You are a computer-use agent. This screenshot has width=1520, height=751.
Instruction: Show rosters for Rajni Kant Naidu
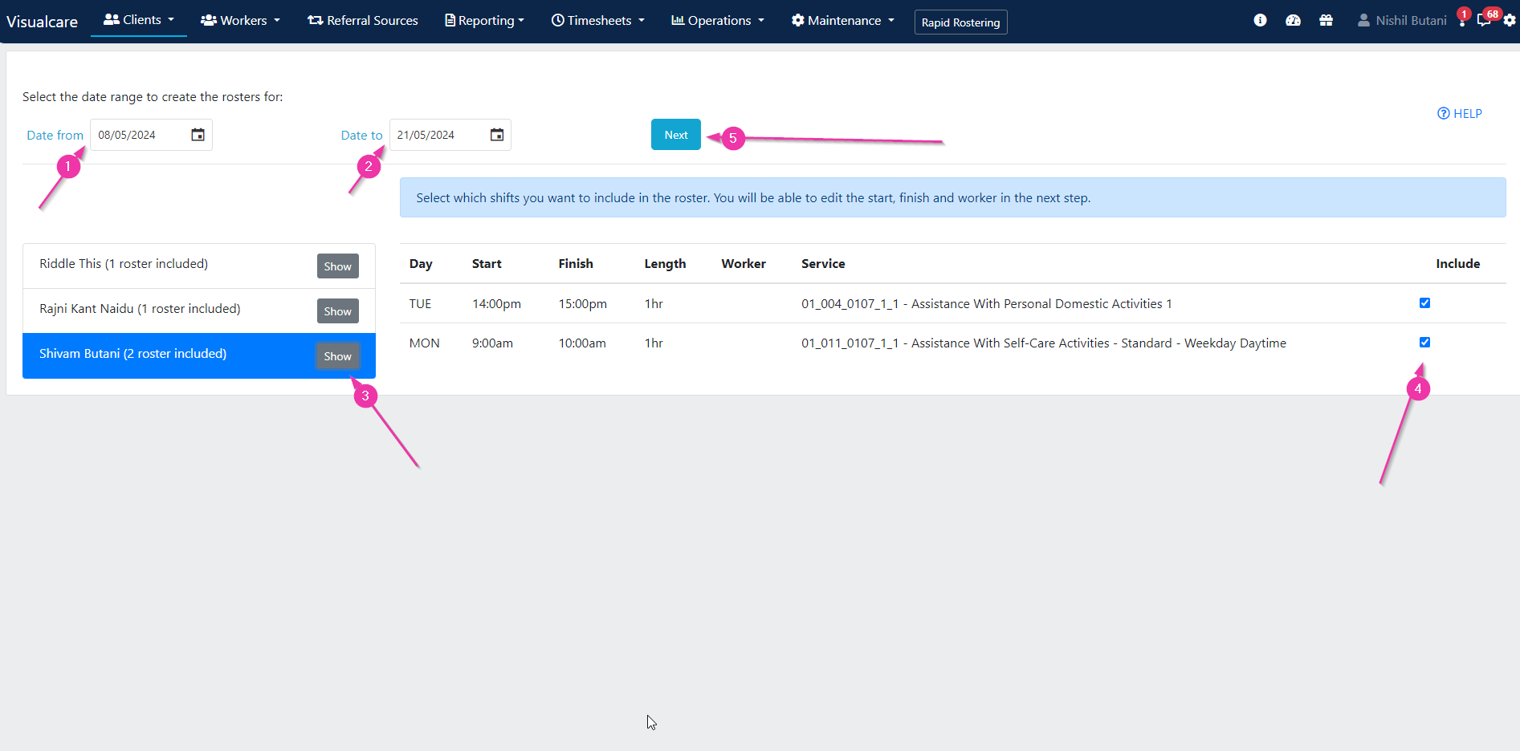click(x=338, y=311)
